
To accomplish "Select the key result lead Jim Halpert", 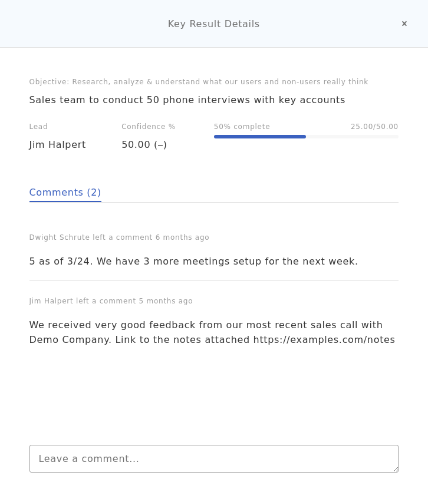I will pyautogui.click(x=57, y=144).
